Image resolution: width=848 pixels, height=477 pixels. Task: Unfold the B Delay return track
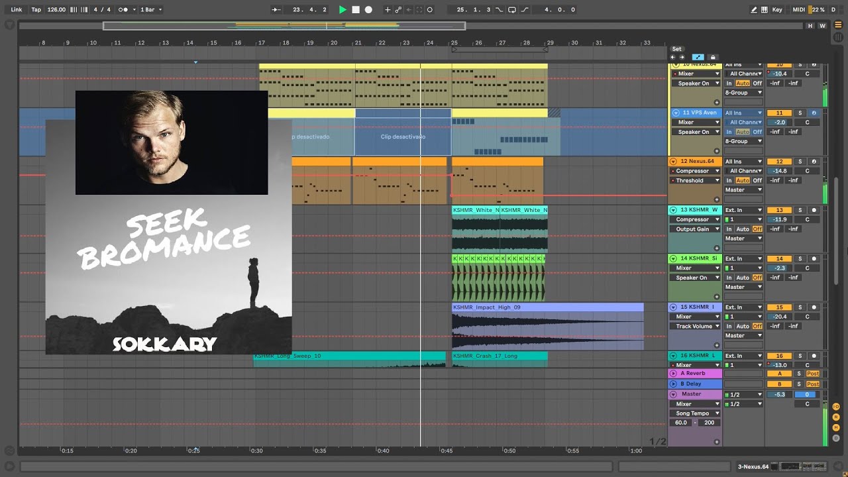[674, 384]
